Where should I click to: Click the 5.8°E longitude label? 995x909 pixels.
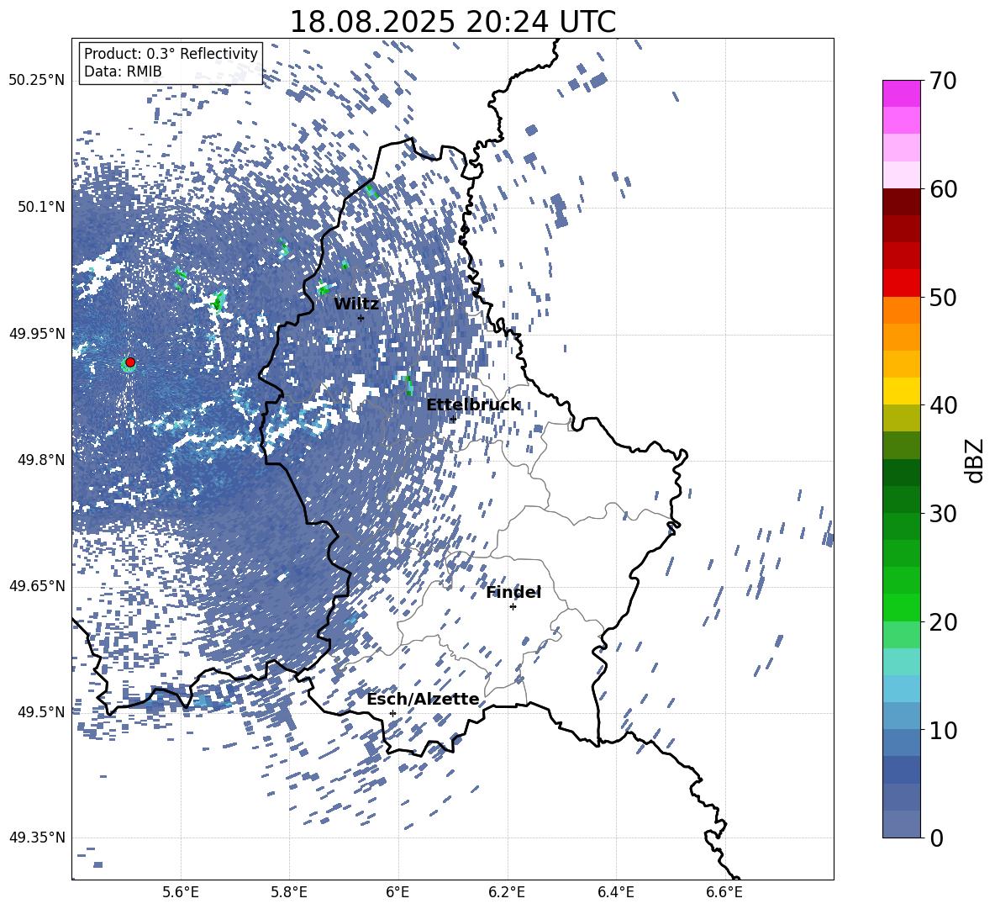[x=289, y=892]
